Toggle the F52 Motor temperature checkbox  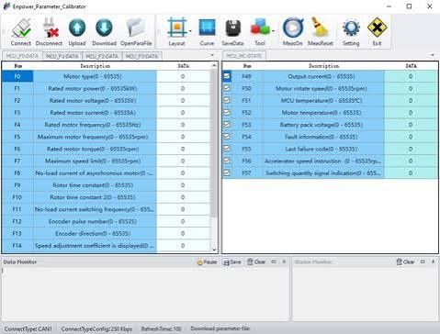227,112
